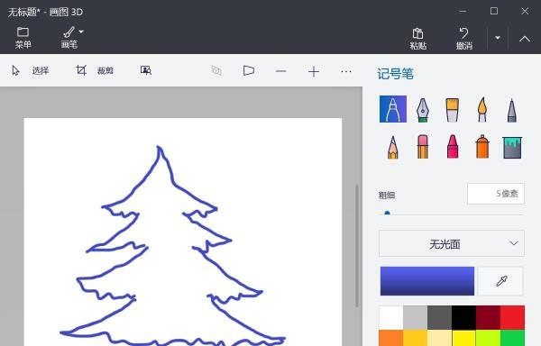Screen dimensions: 541x346
Task: Select the Eraser tool
Action: coord(423,147)
